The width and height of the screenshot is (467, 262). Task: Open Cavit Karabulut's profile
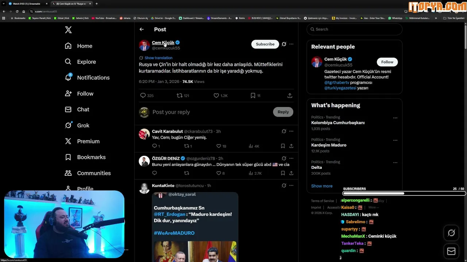click(167, 131)
